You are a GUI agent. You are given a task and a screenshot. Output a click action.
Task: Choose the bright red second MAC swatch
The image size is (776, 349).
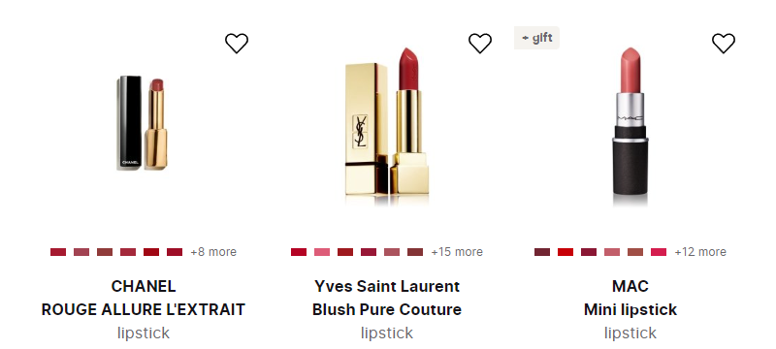coord(566,252)
